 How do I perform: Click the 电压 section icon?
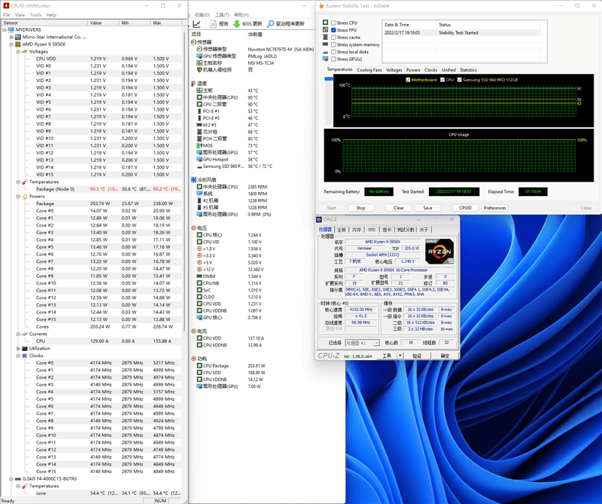point(193,228)
